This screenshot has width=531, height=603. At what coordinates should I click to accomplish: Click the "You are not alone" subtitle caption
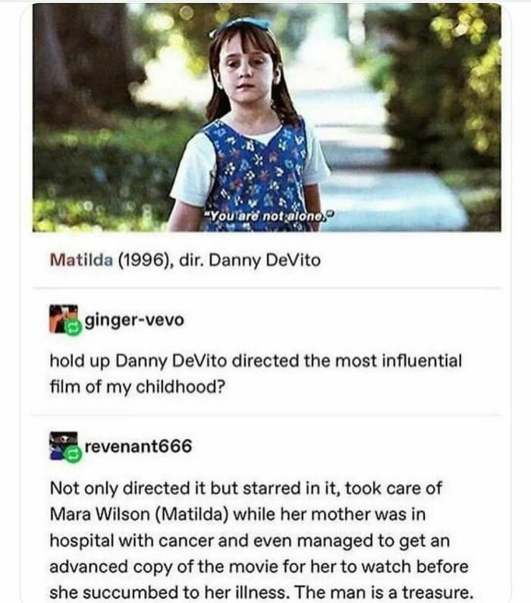point(269,216)
